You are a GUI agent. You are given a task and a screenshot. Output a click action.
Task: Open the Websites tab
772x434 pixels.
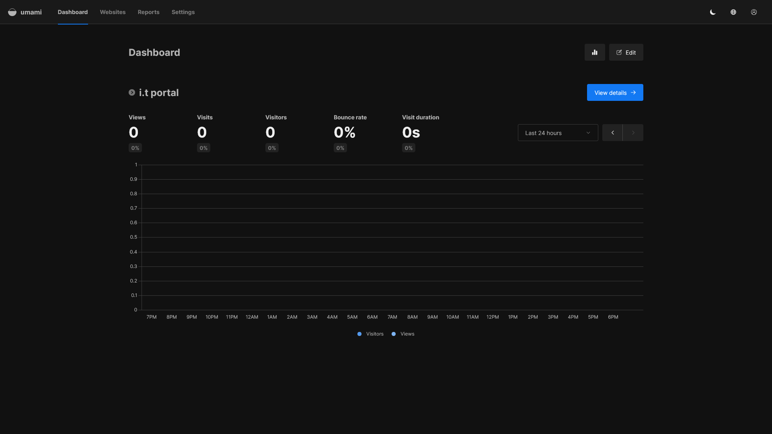click(113, 12)
